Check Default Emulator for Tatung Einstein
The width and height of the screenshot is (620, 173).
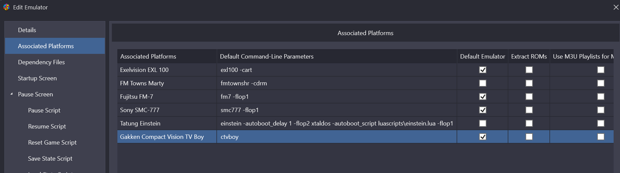483,123
